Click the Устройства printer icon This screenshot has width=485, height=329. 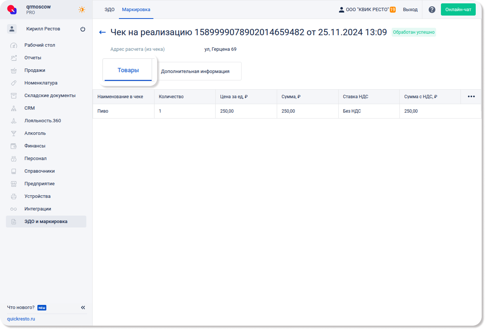(x=14, y=196)
